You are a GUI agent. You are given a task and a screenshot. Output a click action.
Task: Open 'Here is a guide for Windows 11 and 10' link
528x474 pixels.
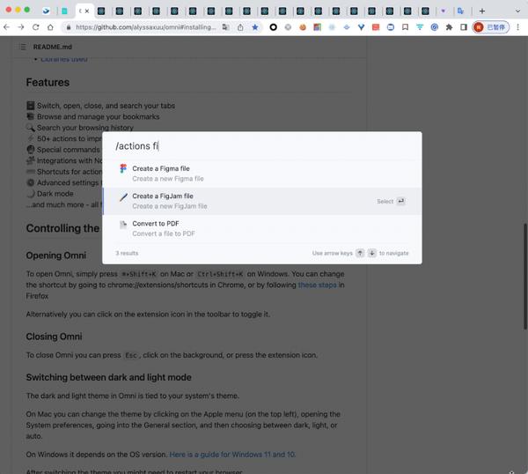[x=232, y=455]
